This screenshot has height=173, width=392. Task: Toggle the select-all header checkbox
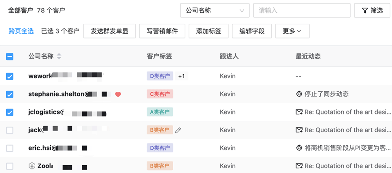10,57
